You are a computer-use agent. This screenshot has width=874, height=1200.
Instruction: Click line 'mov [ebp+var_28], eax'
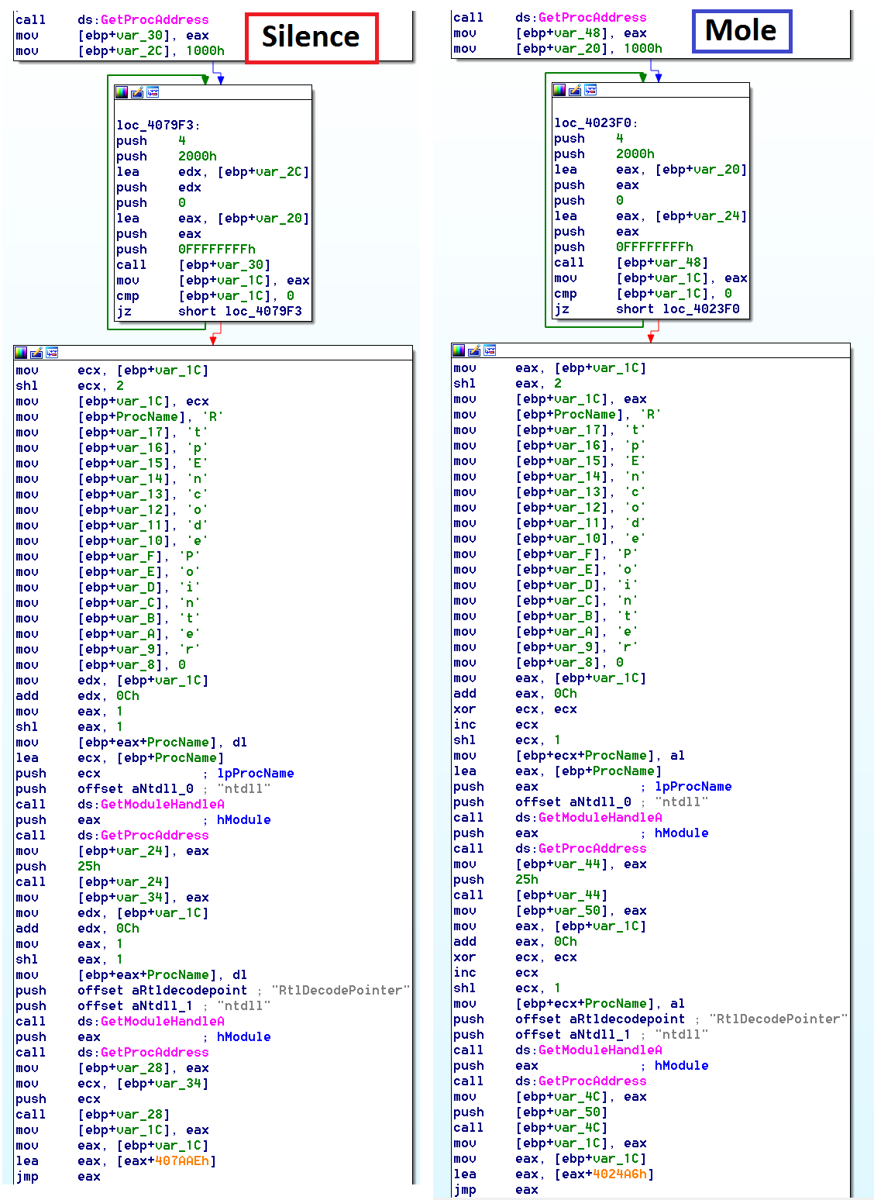click(x=112, y=1068)
